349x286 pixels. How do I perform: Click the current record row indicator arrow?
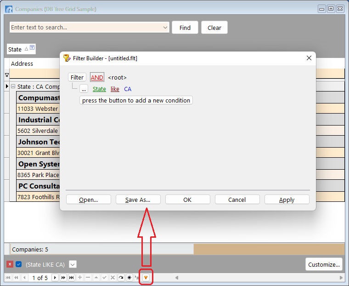[x=7, y=86]
